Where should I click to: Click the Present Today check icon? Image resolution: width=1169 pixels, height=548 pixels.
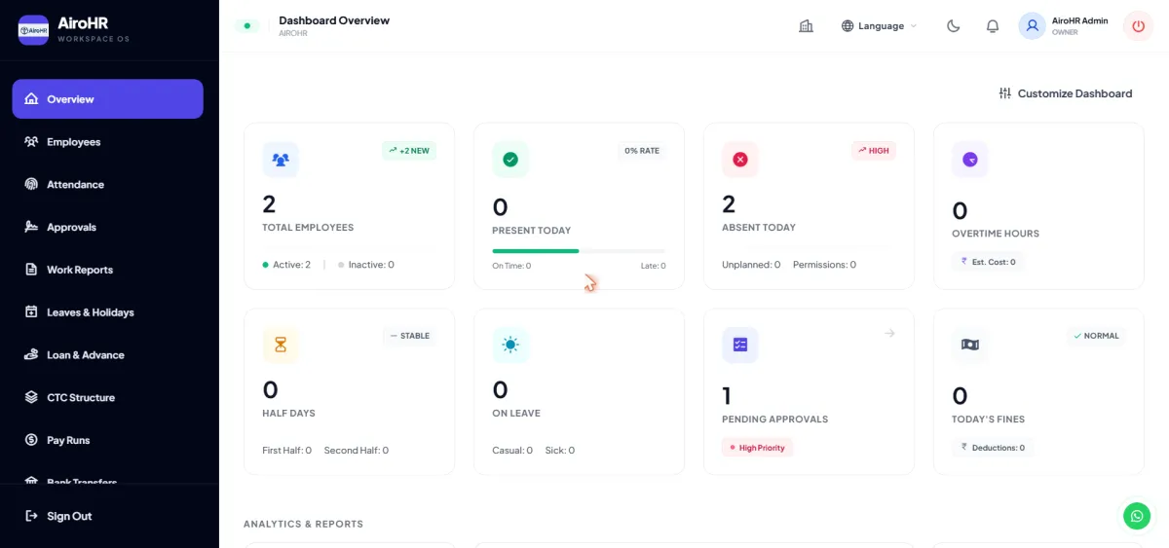pos(510,160)
